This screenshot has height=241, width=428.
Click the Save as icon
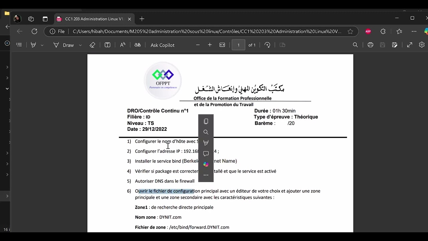[395, 45]
